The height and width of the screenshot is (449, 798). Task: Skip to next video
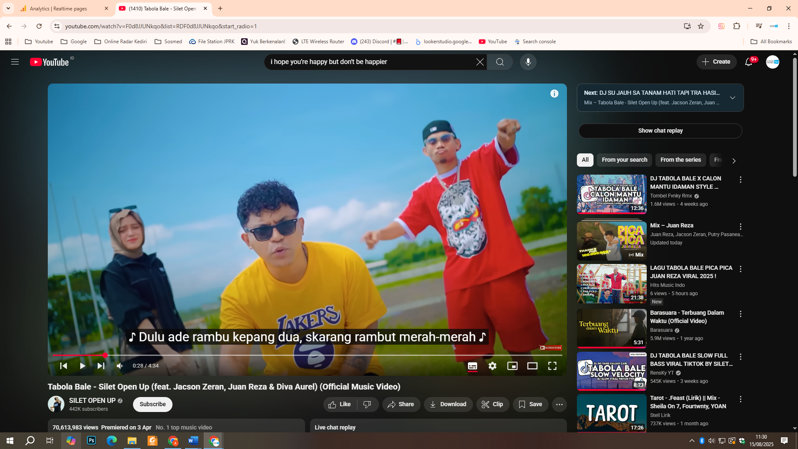click(101, 366)
